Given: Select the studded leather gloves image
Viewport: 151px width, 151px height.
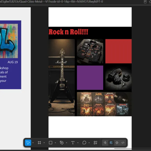Looking at the screenshot, I should click(119, 78).
